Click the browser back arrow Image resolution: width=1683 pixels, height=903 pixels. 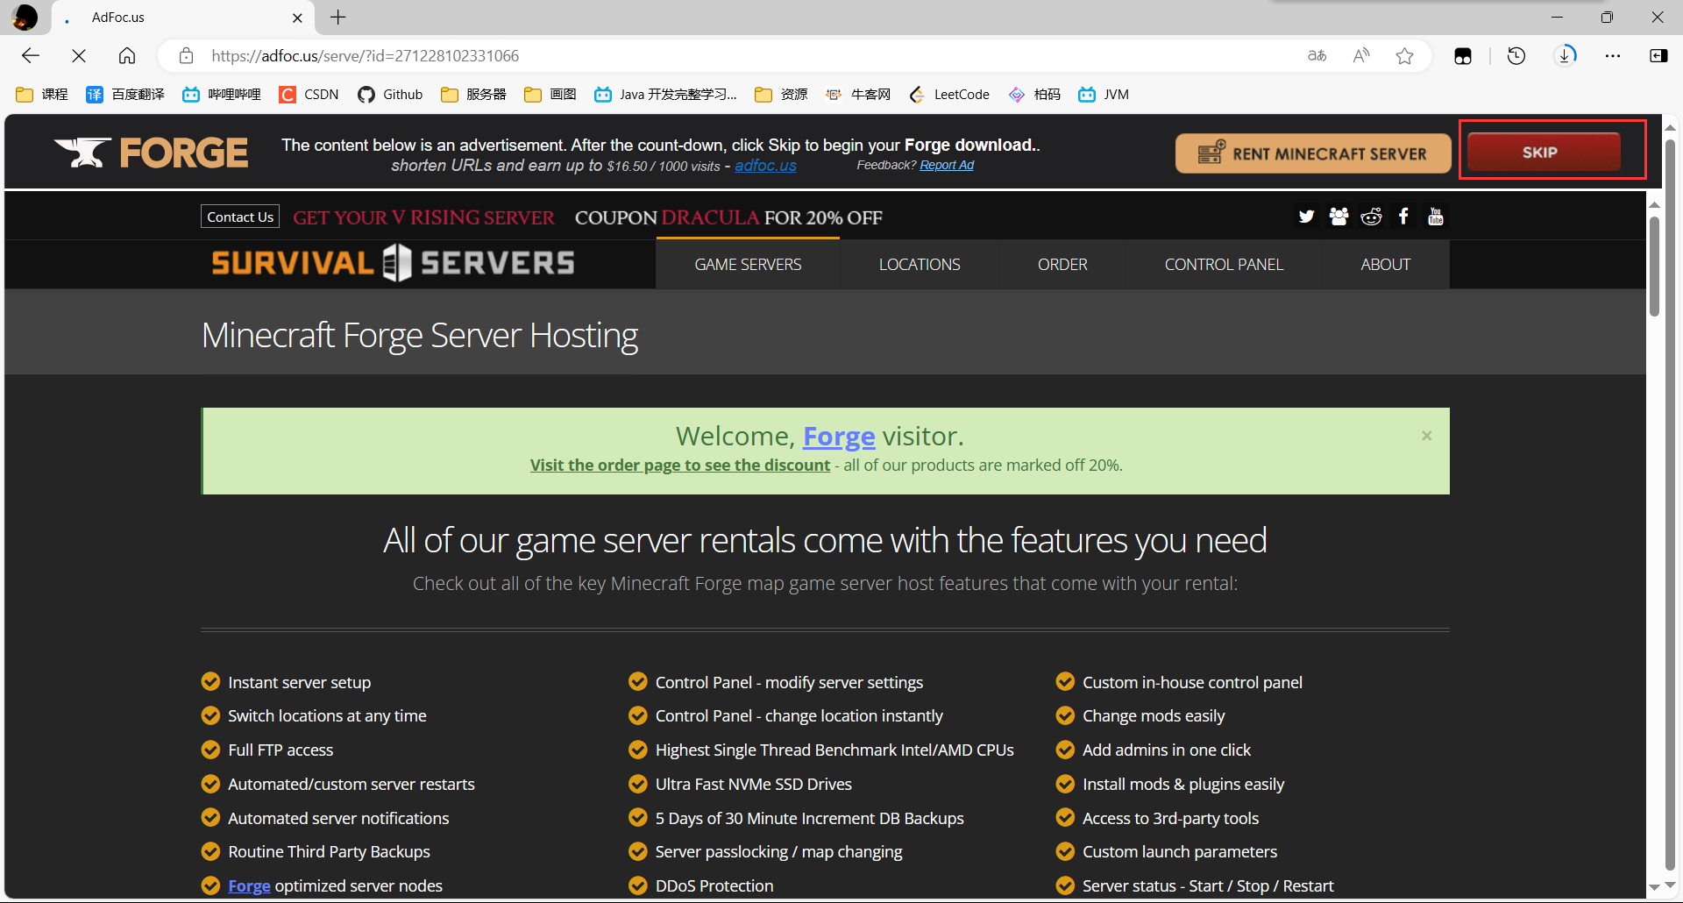pyautogui.click(x=31, y=56)
